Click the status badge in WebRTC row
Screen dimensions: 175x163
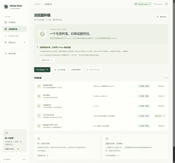(144, 86)
